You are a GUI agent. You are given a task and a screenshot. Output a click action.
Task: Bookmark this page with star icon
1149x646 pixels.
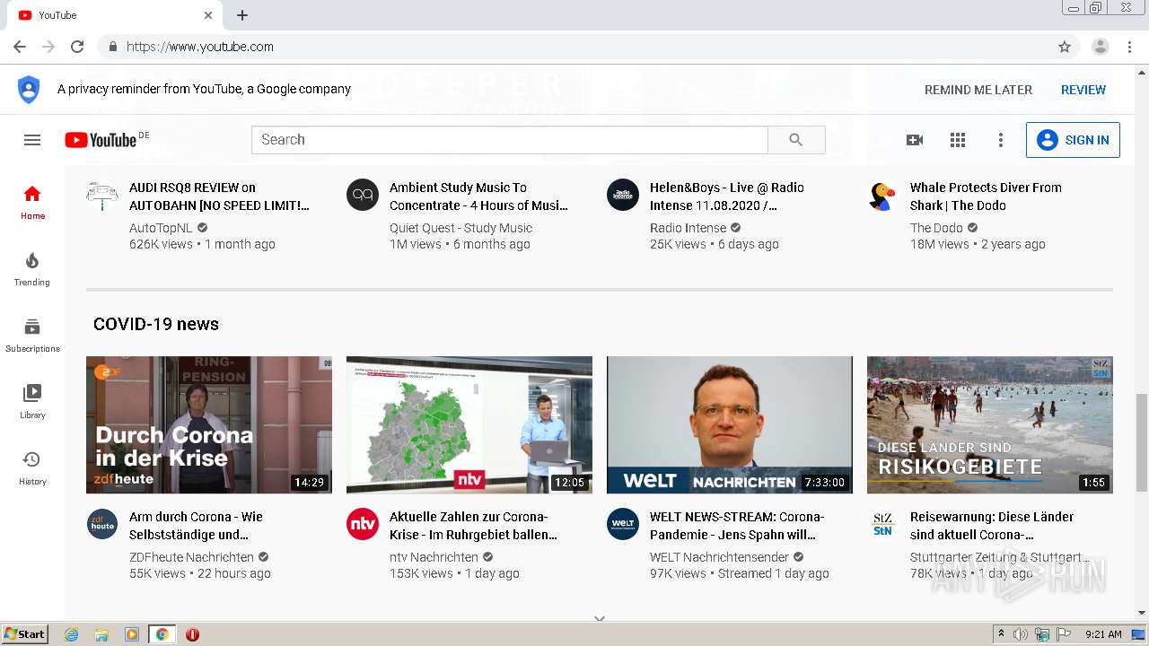click(x=1065, y=47)
